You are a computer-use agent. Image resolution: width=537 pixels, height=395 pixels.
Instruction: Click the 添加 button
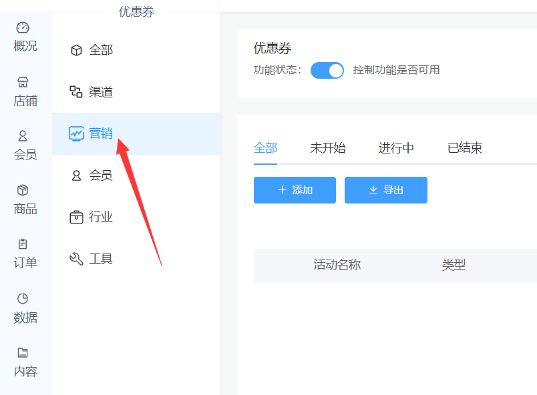295,190
